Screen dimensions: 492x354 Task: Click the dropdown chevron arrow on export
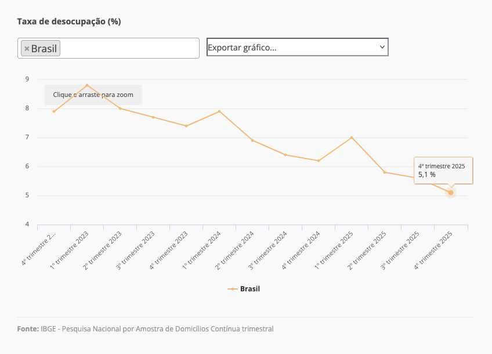(382, 46)
